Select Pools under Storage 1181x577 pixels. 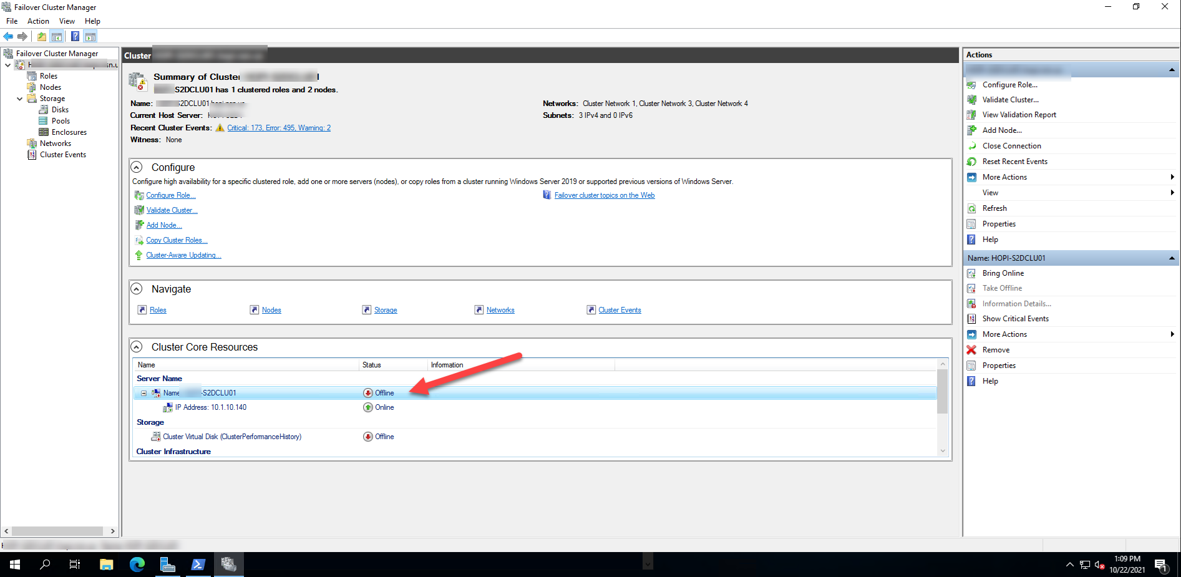(x=61, y=121)
